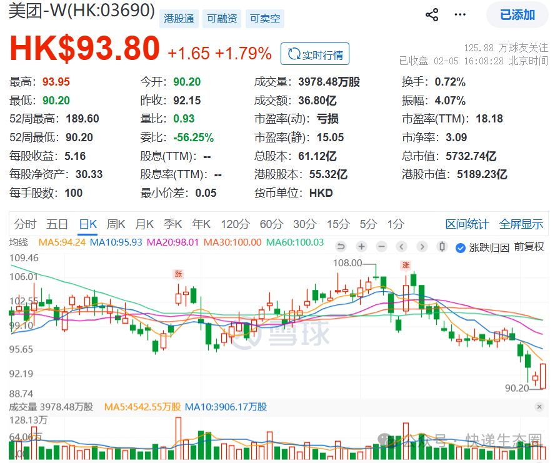Click the chart move-right arrow
The height and width of the screenshot is (463, 560).
(x=422, y=246)
